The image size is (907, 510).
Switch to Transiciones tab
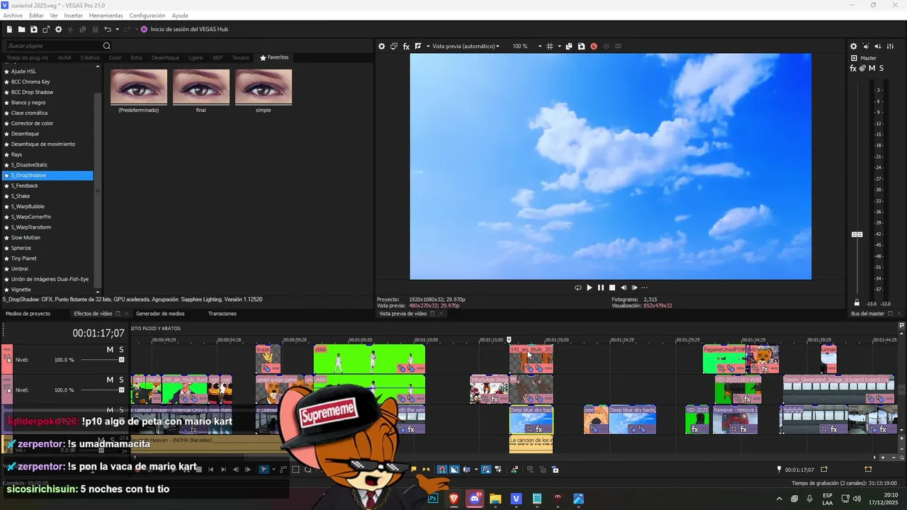click(222, 314)
